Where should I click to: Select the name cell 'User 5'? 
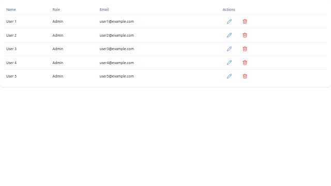click(x=11, y=76)
